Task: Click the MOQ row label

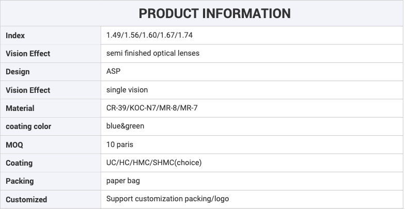Action: click(14, 145)
